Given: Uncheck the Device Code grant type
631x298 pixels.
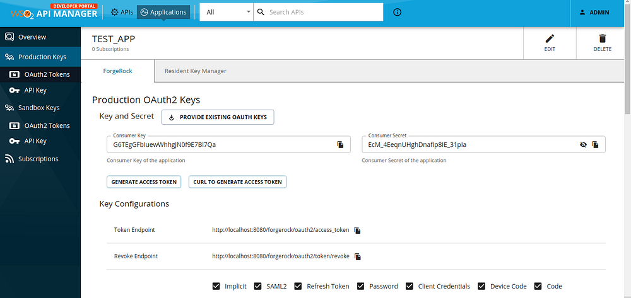Looking at the screenshot, I should [481, 287].
